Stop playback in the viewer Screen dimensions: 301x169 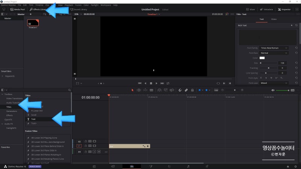151,83
